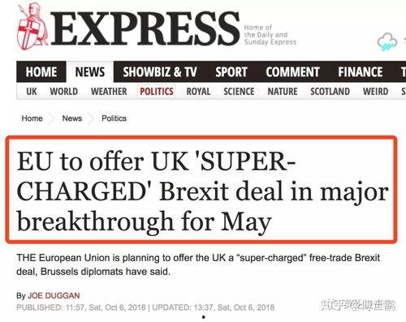Open the ROYAL subsection
406x322 pixels.
pyautogui.click(x=198, y=92)
